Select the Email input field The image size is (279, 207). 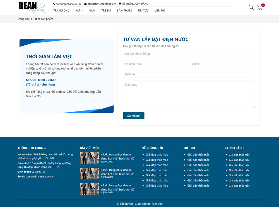tap(222, 64)
